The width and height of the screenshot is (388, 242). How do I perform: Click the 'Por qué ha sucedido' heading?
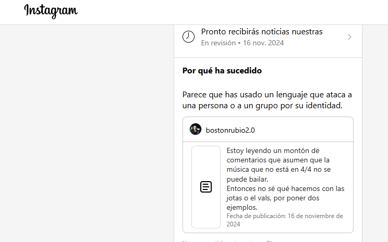pyautogui.click(x=222, y=71)
